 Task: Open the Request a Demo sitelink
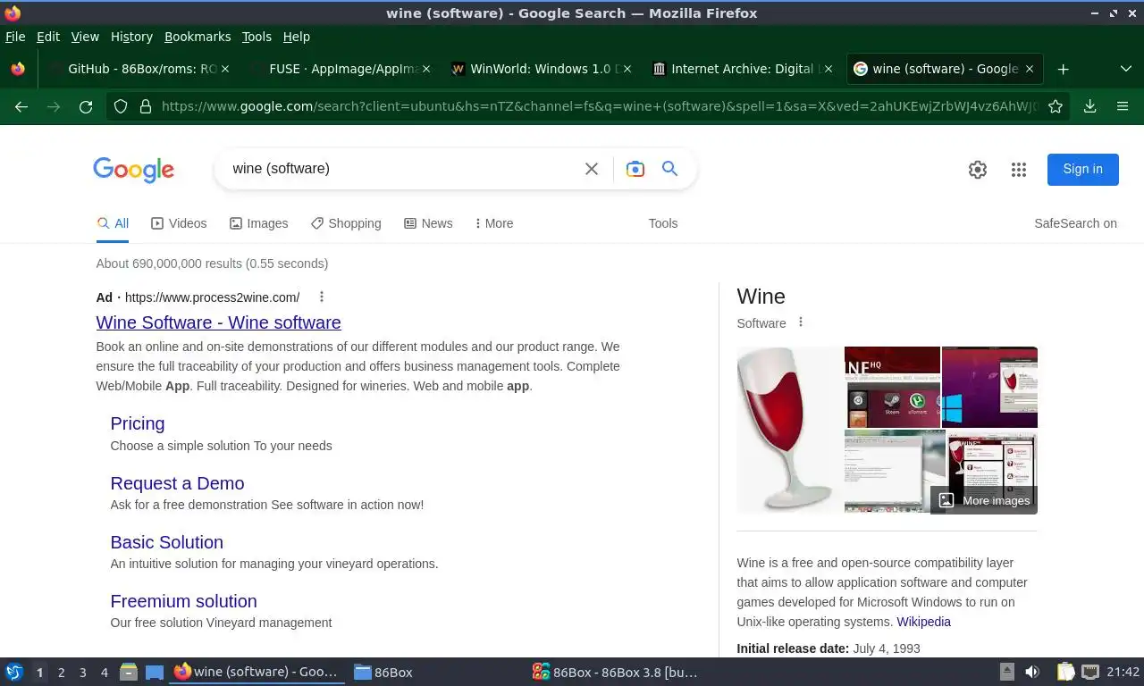coord(177,483)
